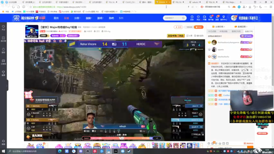274x154 pixels.
Task: Open the Windows Start button
Action: tap(3, 151)
